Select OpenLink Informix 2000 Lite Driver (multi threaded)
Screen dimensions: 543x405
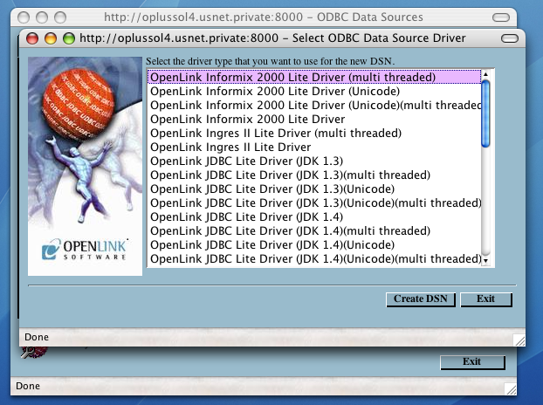[x=314, y=77]
